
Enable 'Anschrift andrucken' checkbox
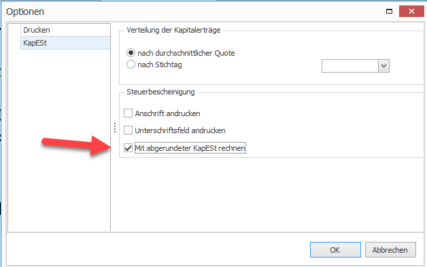pyautogui.click(x=128, y=113)
